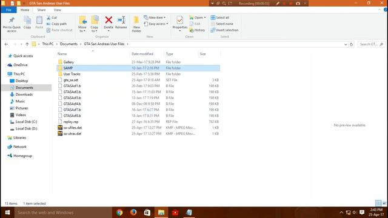Click Paste shortcut in the Clipboard group

click(x=59, y=30)
